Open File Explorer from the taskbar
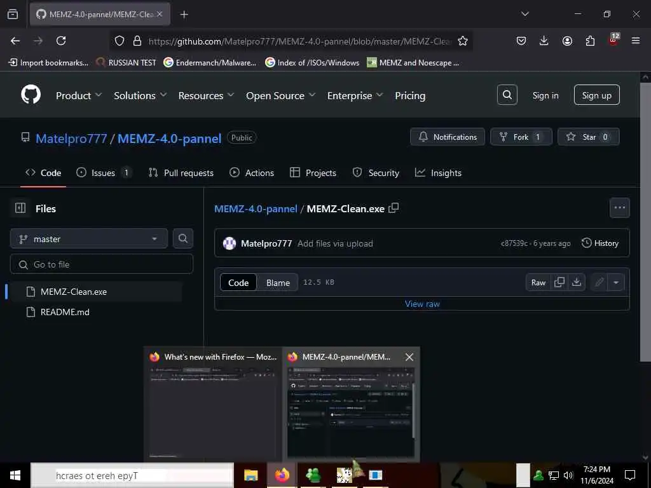This screenshot has height=488, width=651. pos(250,475)
